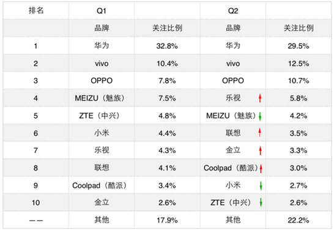Click the Q2 关注比例 subheader cell
The image size is (334, 231).
point(299,28)
